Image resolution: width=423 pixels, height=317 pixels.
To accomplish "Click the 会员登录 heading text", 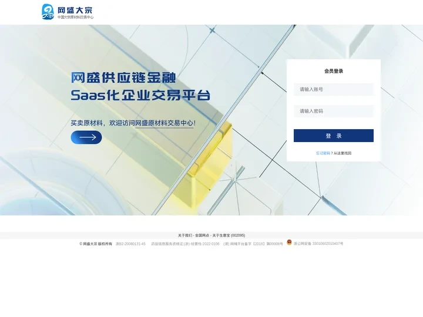I will point(334,71).
